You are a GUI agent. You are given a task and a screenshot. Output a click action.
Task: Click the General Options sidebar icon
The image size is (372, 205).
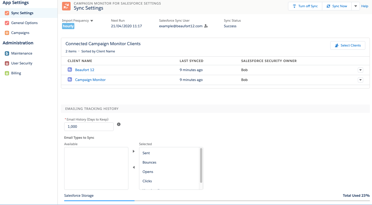pyautogui.click(x=7, y=23)
